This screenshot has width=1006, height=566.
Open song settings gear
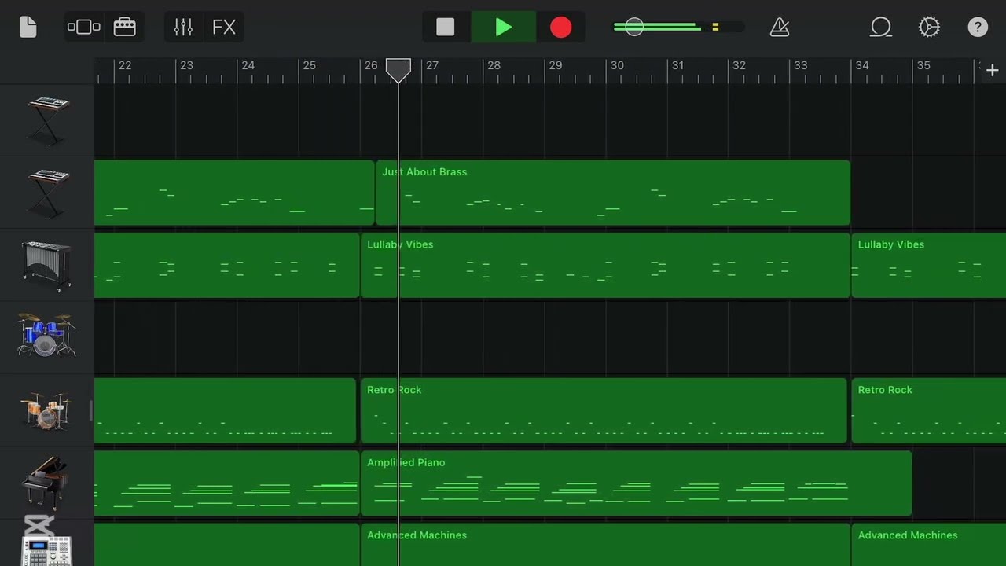pos(929,27)
